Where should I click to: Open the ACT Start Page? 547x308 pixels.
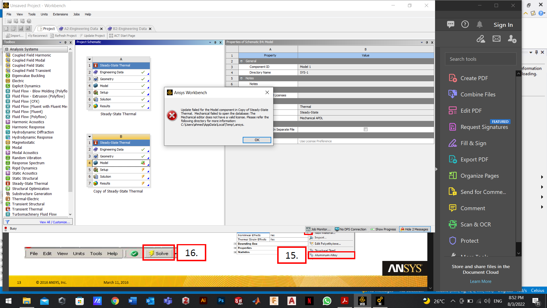122,36
